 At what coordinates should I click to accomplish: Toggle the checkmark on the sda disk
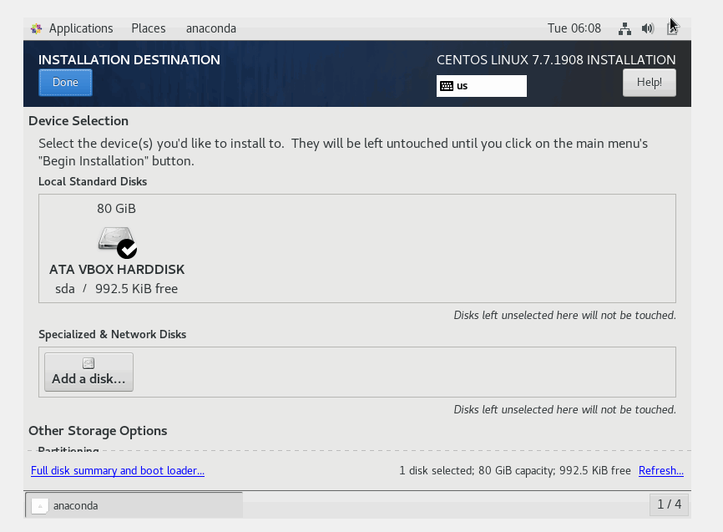click(x=127, y=249)
